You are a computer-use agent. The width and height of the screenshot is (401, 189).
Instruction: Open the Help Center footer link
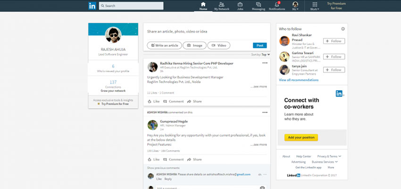[x=303, y=156]
